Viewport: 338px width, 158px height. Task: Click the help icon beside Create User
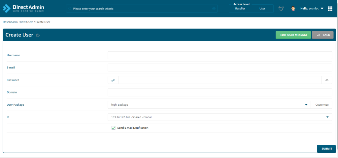[x=38, y=35]
